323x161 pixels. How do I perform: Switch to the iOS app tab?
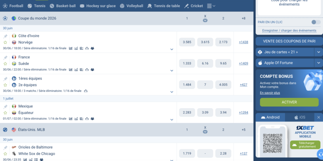coord(300,117)
